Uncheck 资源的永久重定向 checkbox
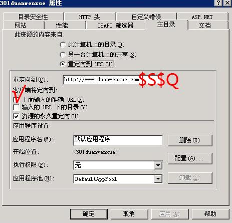This screenshot has height=223, width=232. [x=16, y=116]
